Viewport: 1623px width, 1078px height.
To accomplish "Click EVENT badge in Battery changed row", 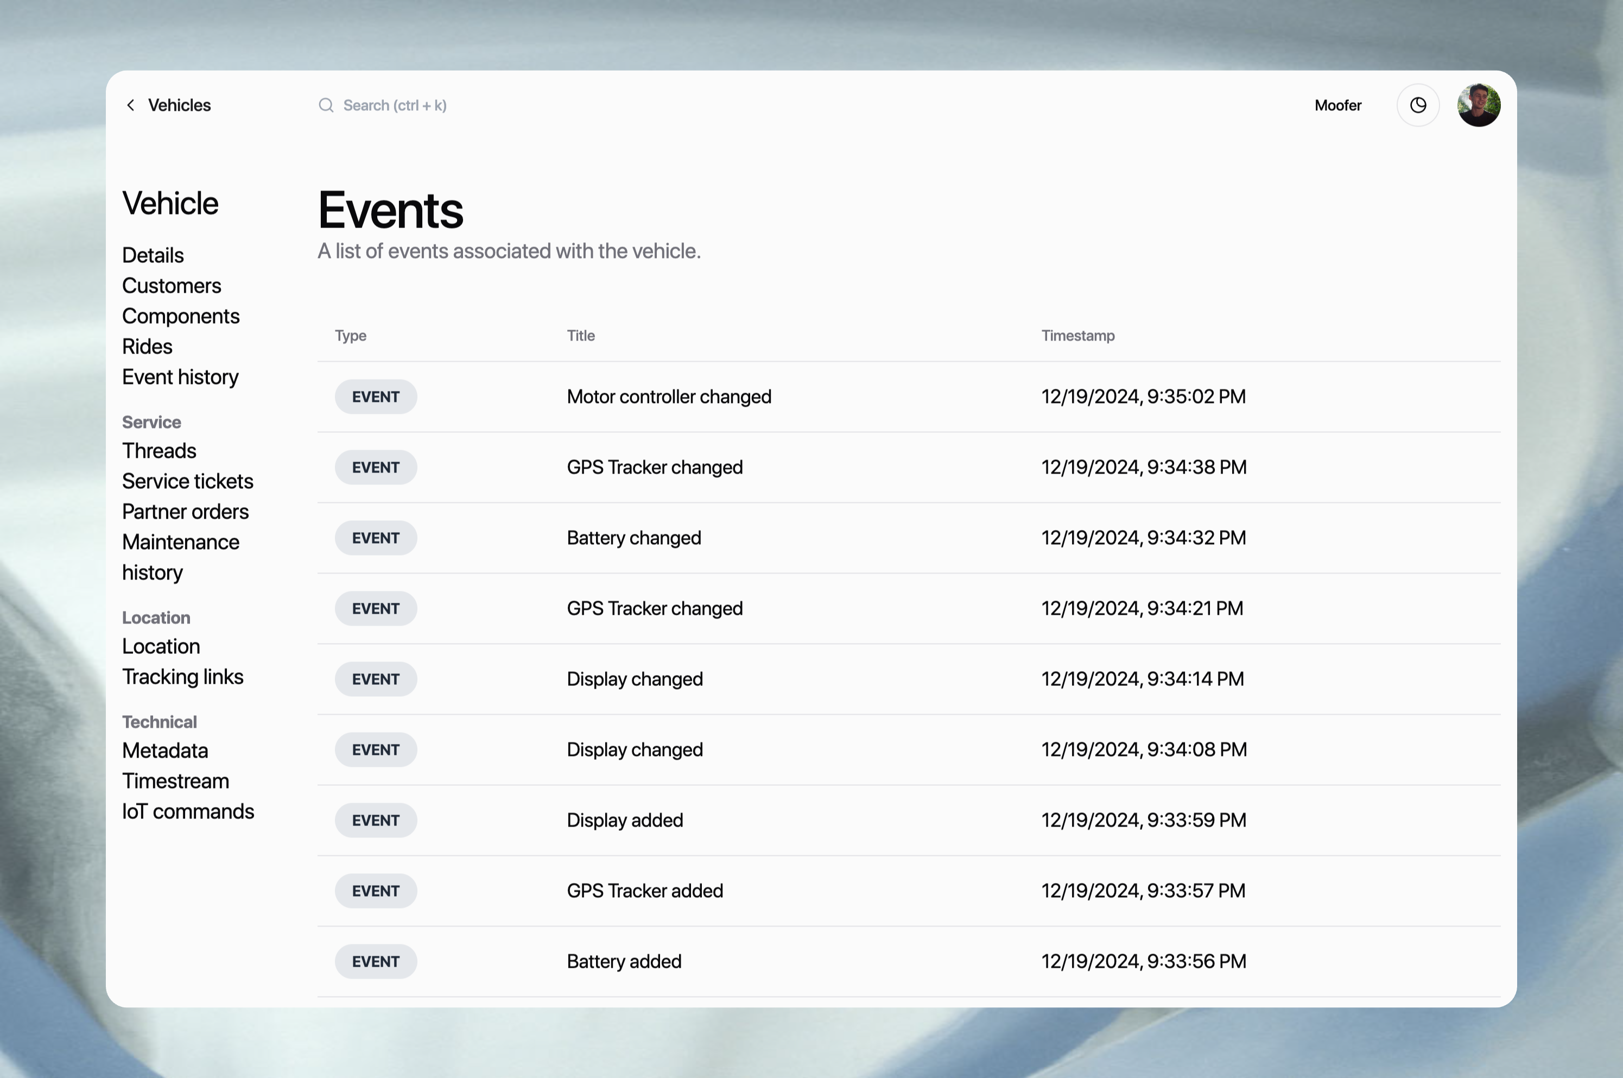I will tap(376, 538).
